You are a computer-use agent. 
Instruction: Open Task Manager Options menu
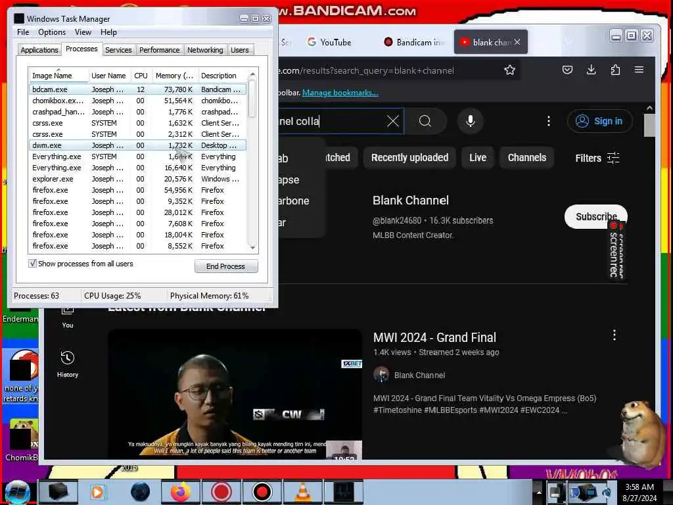pyautogui.click(x=52, y=32)
